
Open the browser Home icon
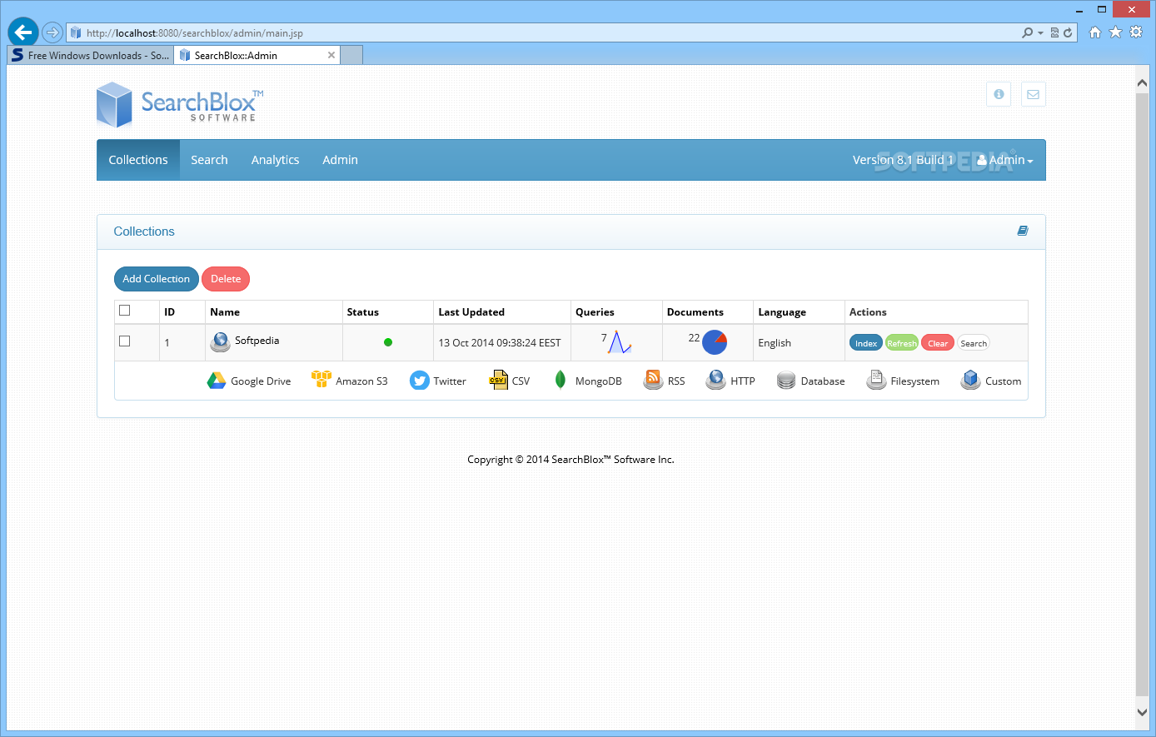1095,32
